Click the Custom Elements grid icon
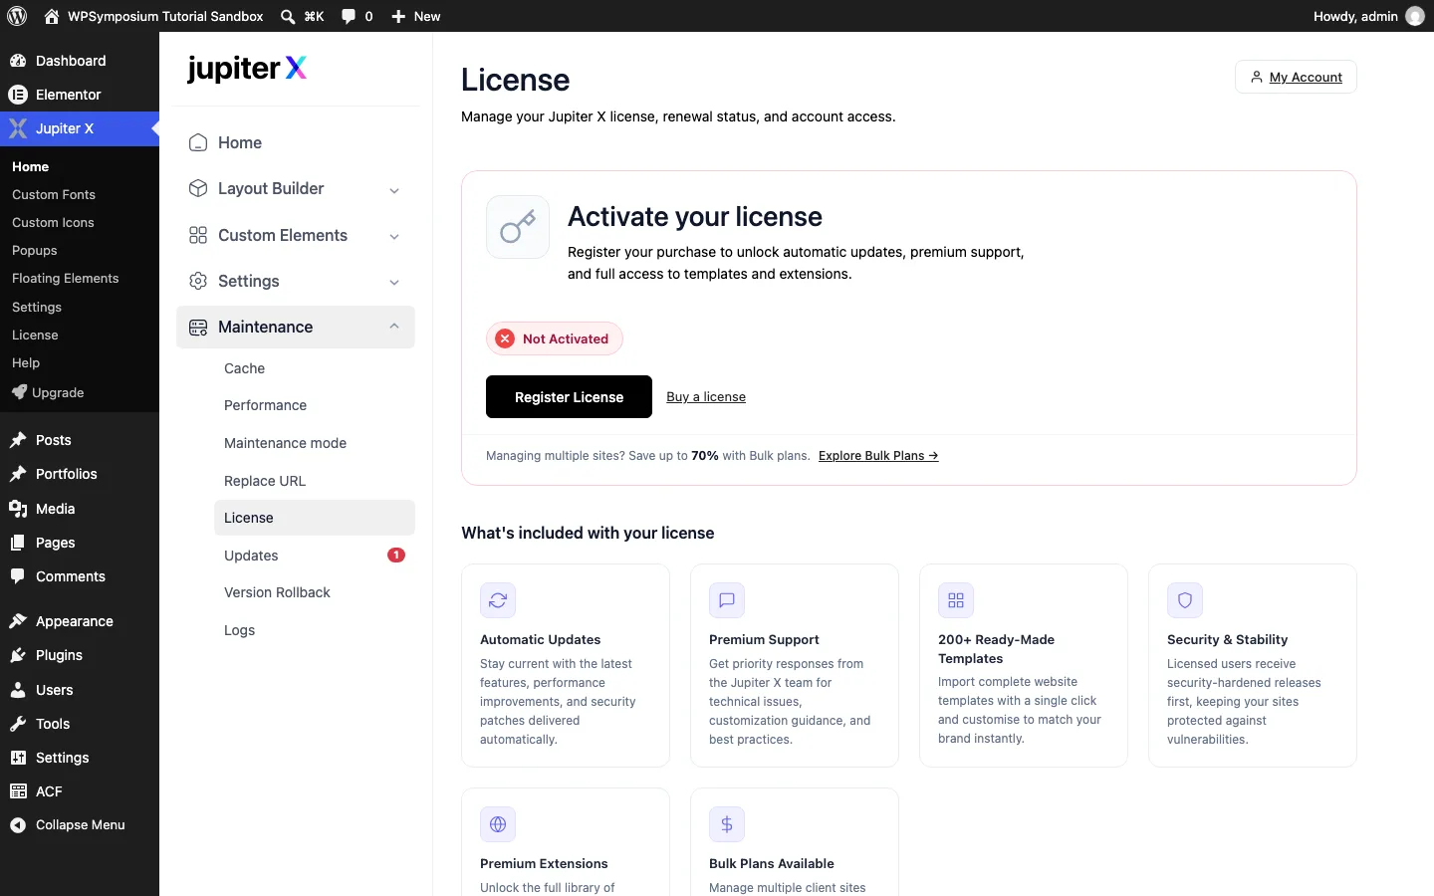 pyautogui.click(x=198, y=235)
